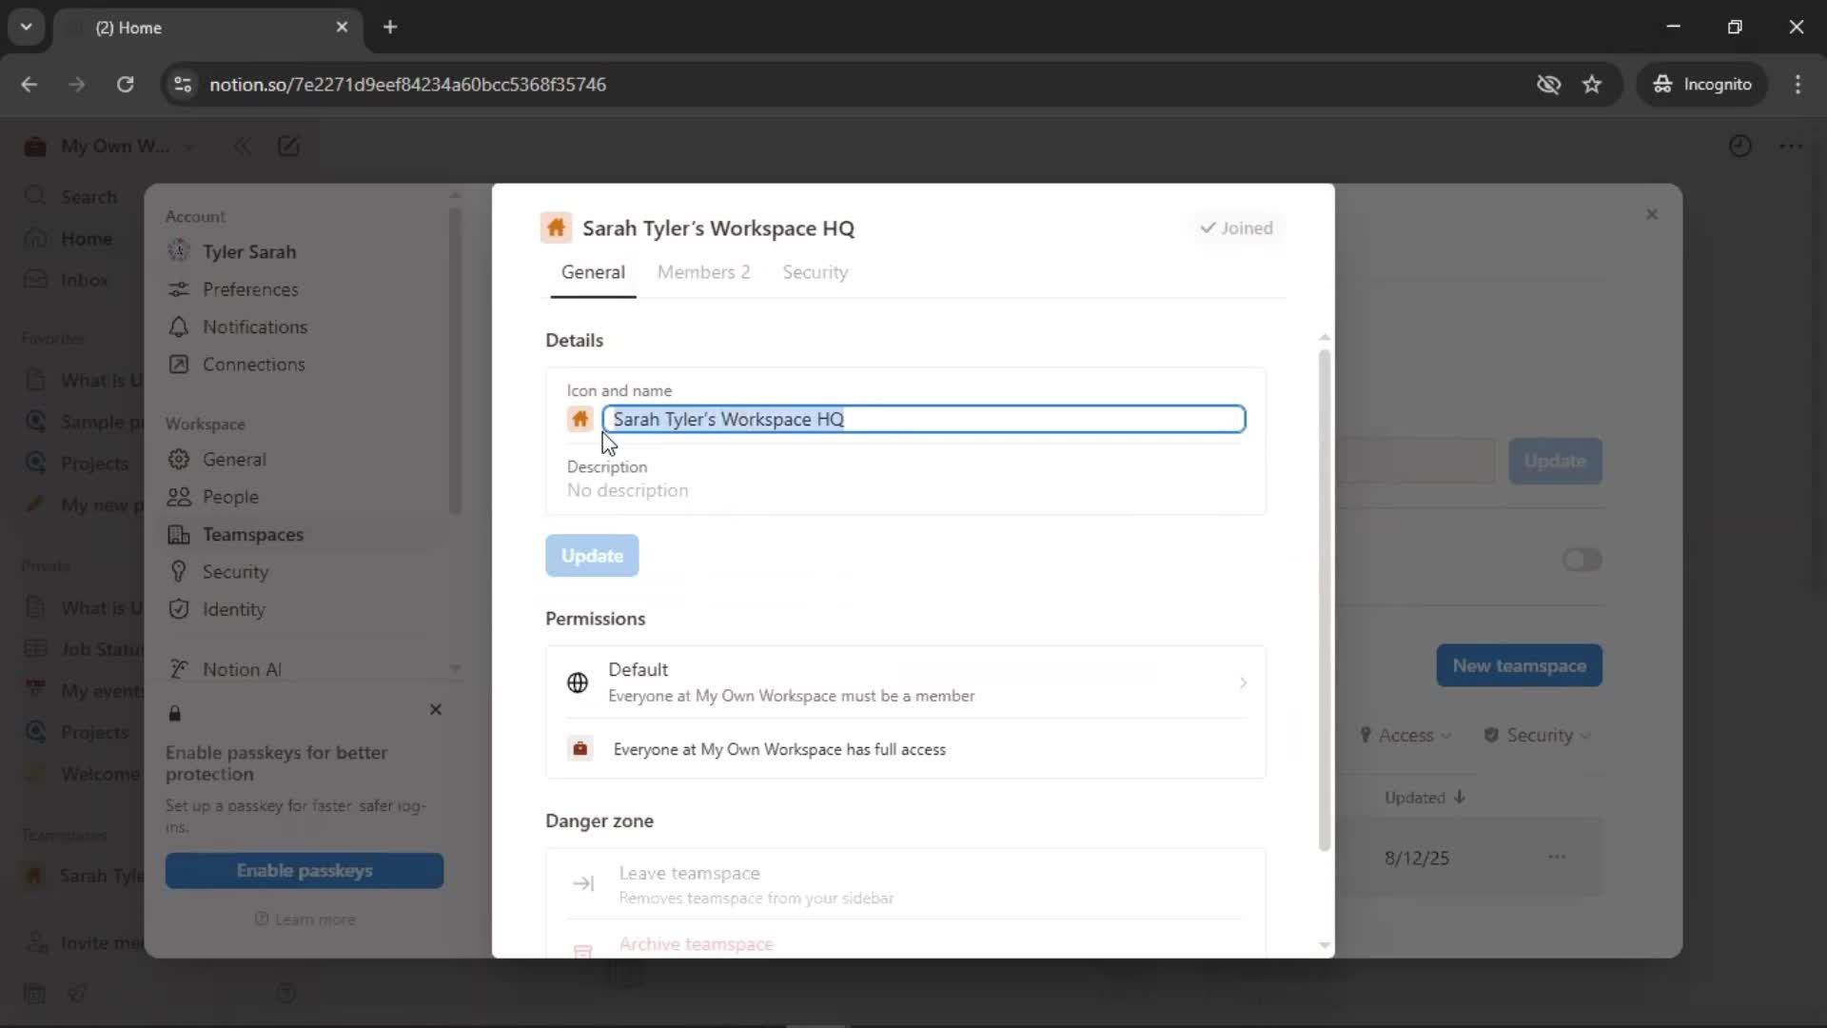Viewport: 1827px width, 1028px height.
Task: Click the tracking protection eye icon
Action: (1548, 85)
